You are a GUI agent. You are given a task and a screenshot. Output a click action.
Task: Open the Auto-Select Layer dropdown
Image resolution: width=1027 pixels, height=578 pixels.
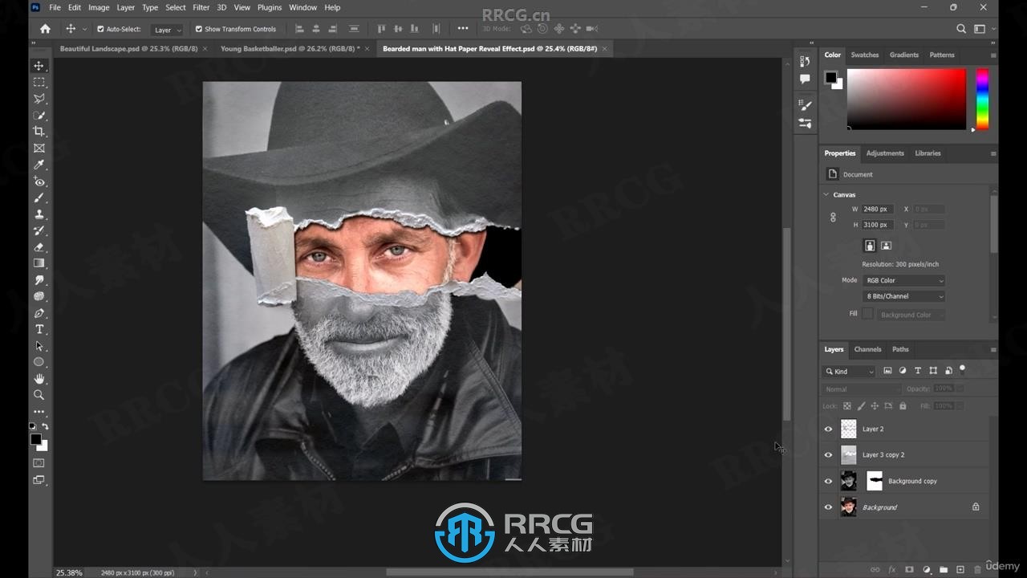pos(167,30)
